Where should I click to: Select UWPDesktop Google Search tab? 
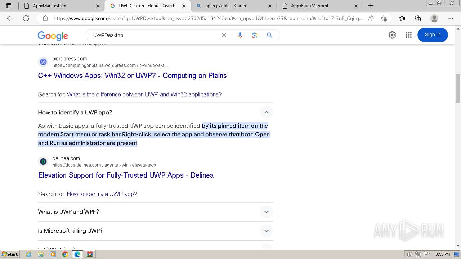[147, 6]
